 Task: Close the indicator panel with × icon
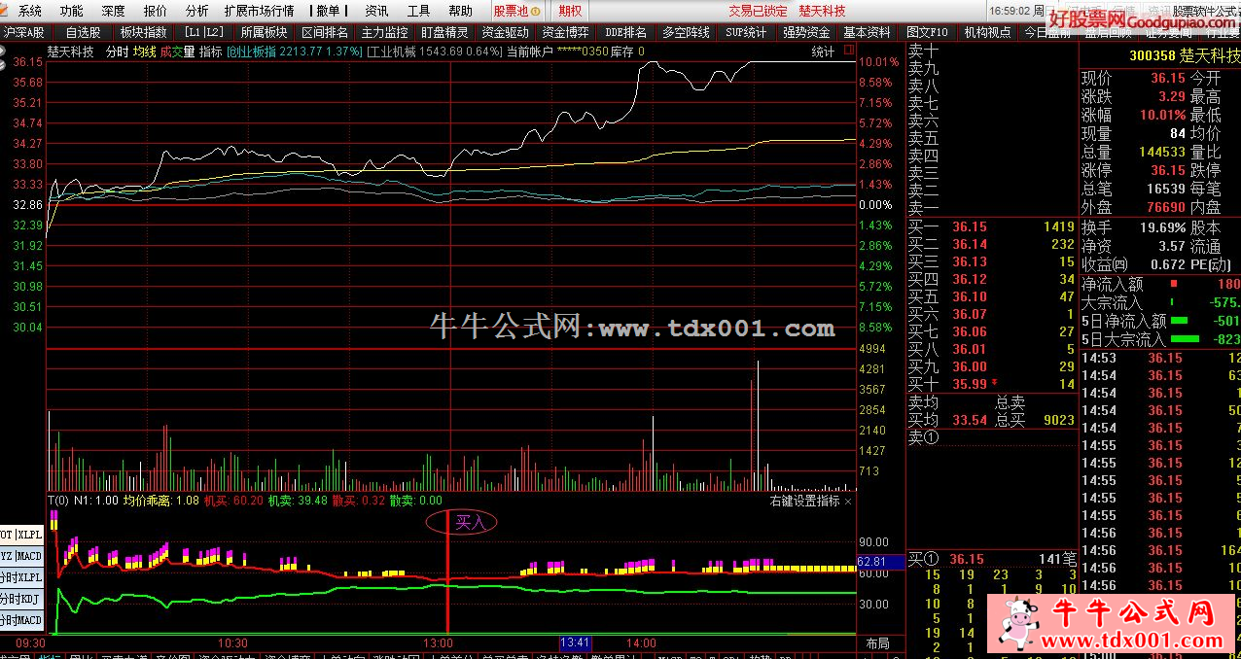tap(848, 502)
